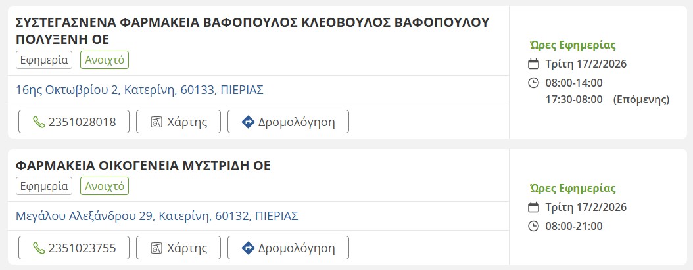Click directions arrow icon for Βαφόπουλος pharmacy

(248, 122)
